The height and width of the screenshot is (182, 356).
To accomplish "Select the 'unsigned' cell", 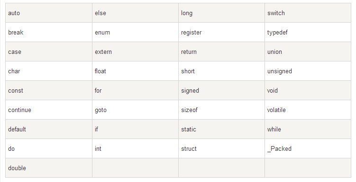I will pyautogui.click(x=308, y=71).
